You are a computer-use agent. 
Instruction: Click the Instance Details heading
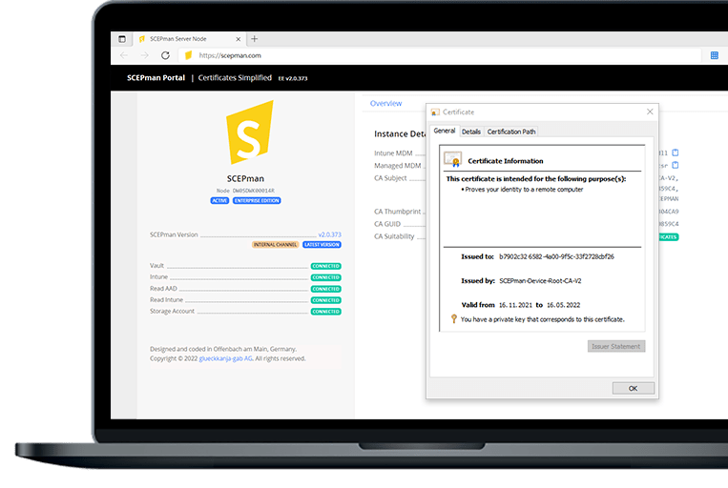coord(399,134)
